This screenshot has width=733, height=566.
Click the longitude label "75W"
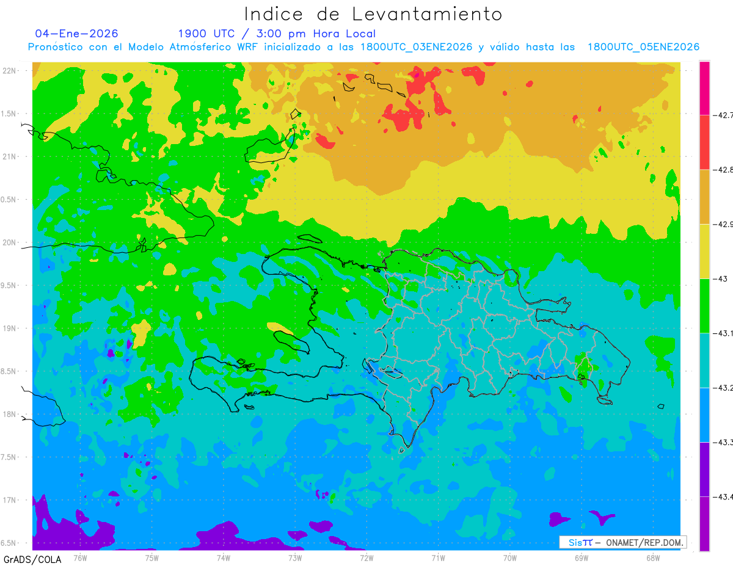[x=151, y=557]
